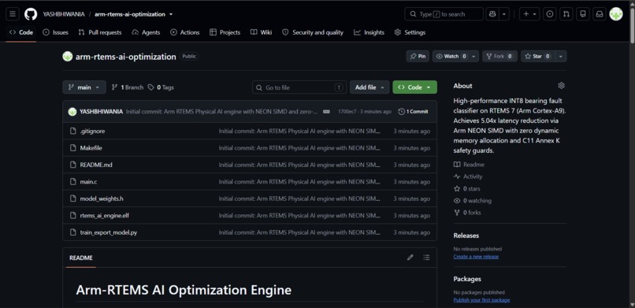The image size is (635, 308).
Task: Click Publish your first package link
Action: click(x=481, y=300)
